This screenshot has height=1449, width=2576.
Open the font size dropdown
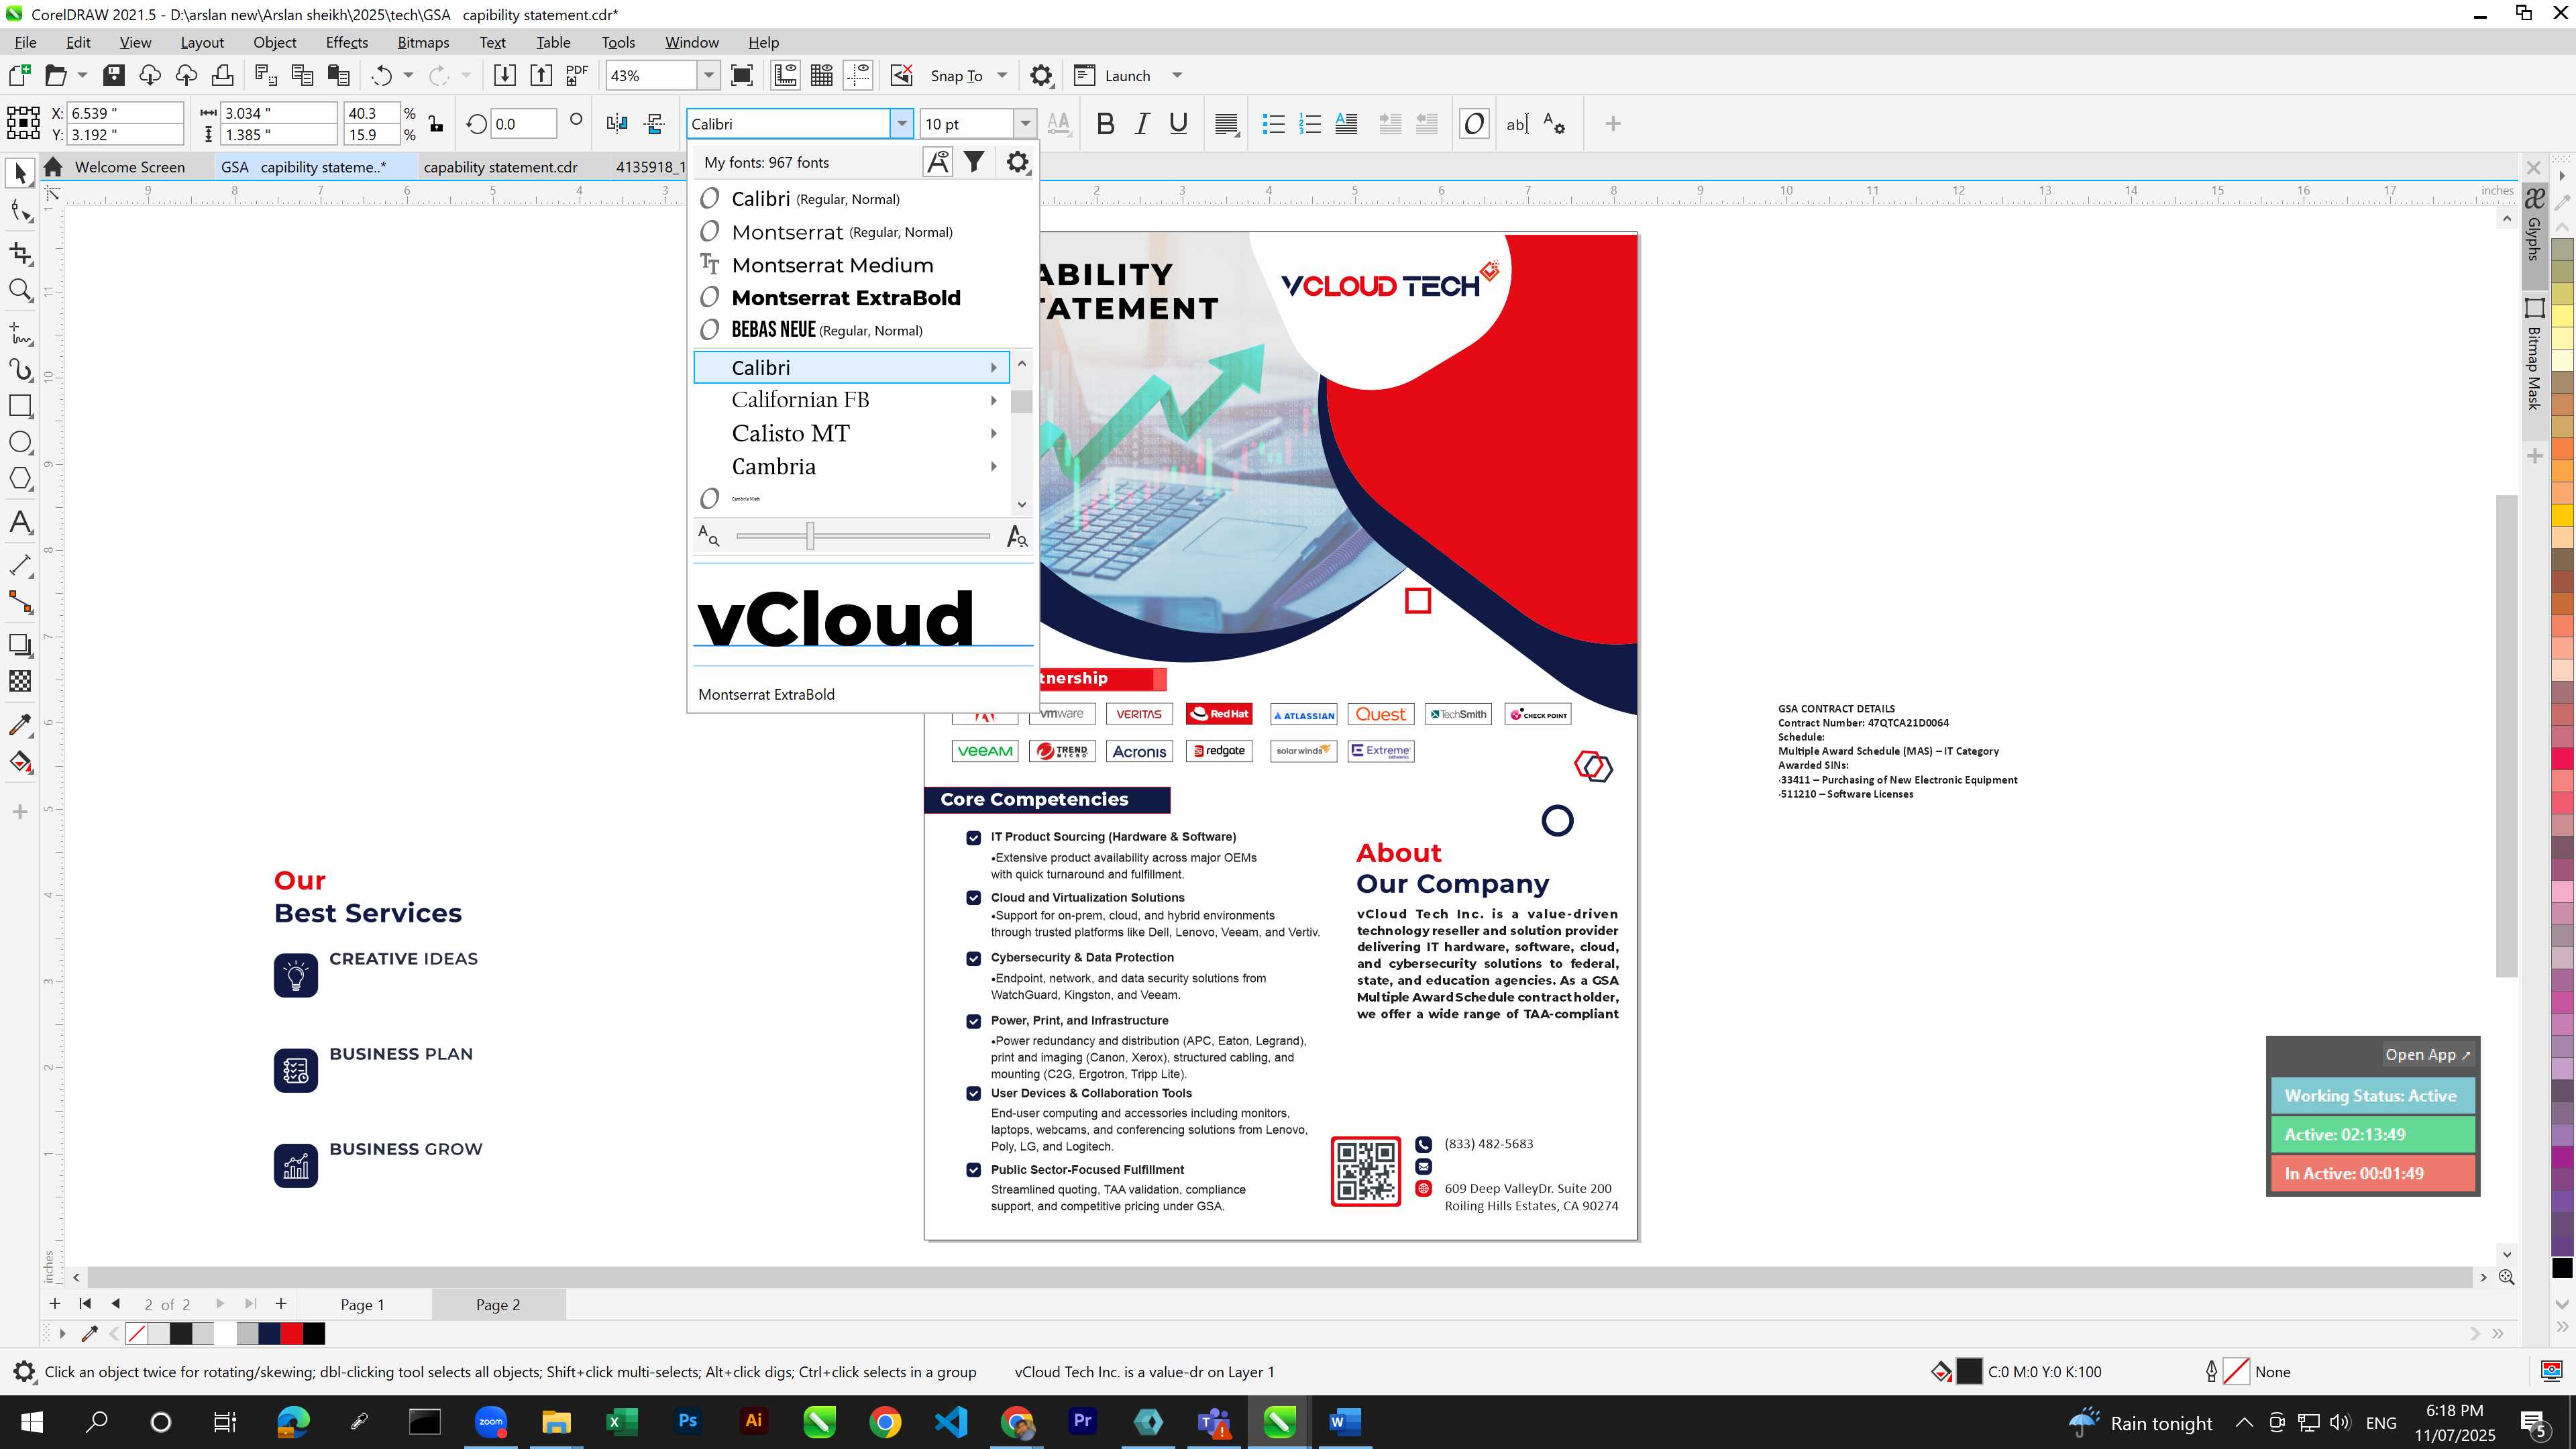(x=1025, y=124)
